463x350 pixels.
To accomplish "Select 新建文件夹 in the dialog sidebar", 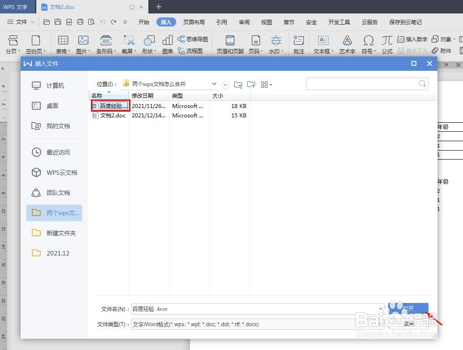I will [54, 233].
